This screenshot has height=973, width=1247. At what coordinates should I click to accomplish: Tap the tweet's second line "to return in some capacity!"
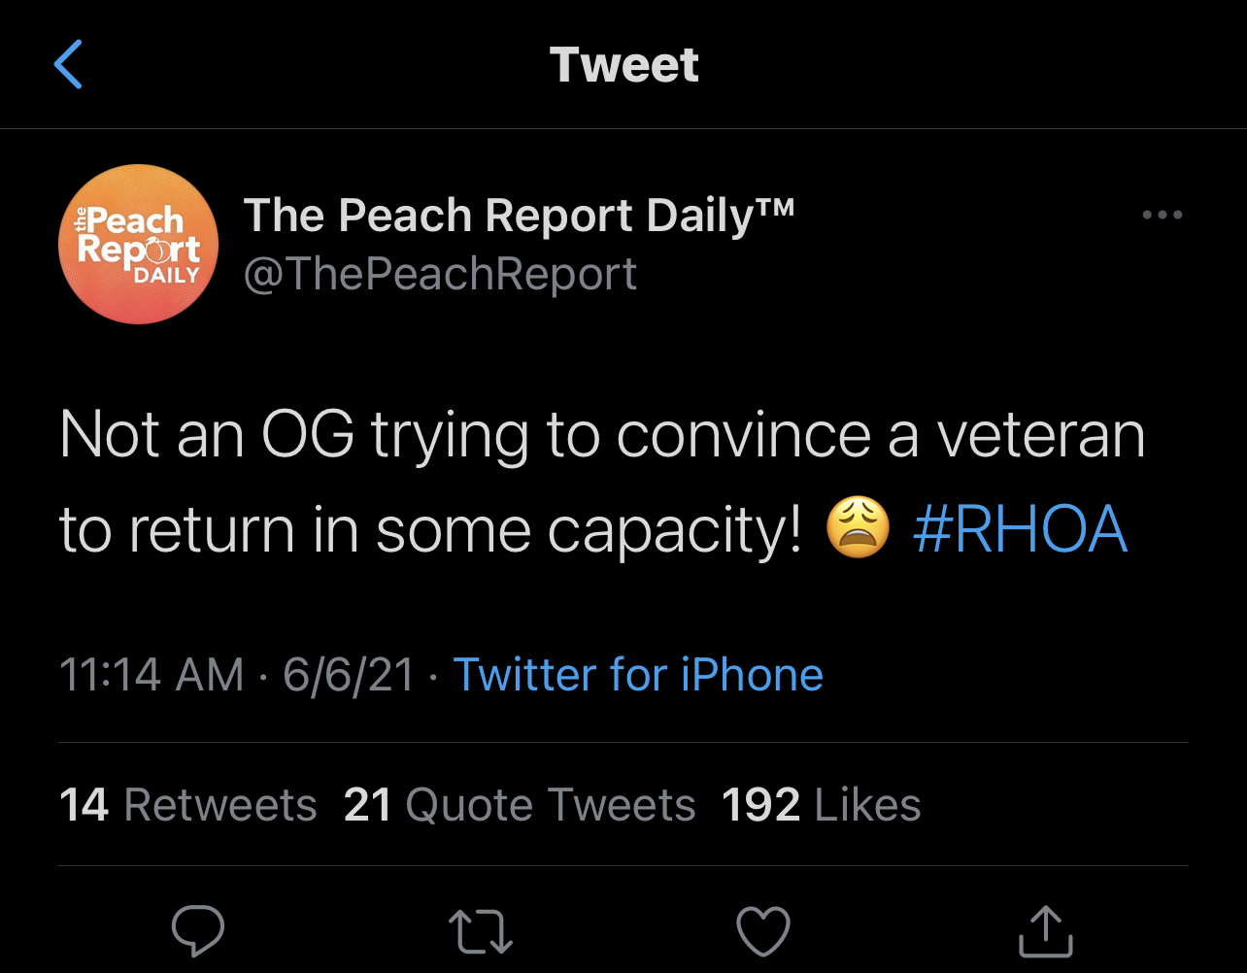[431, 531]
